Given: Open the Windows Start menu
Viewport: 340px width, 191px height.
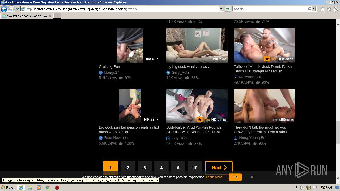Looking at the screenshot, I should [x=7, y=187].
